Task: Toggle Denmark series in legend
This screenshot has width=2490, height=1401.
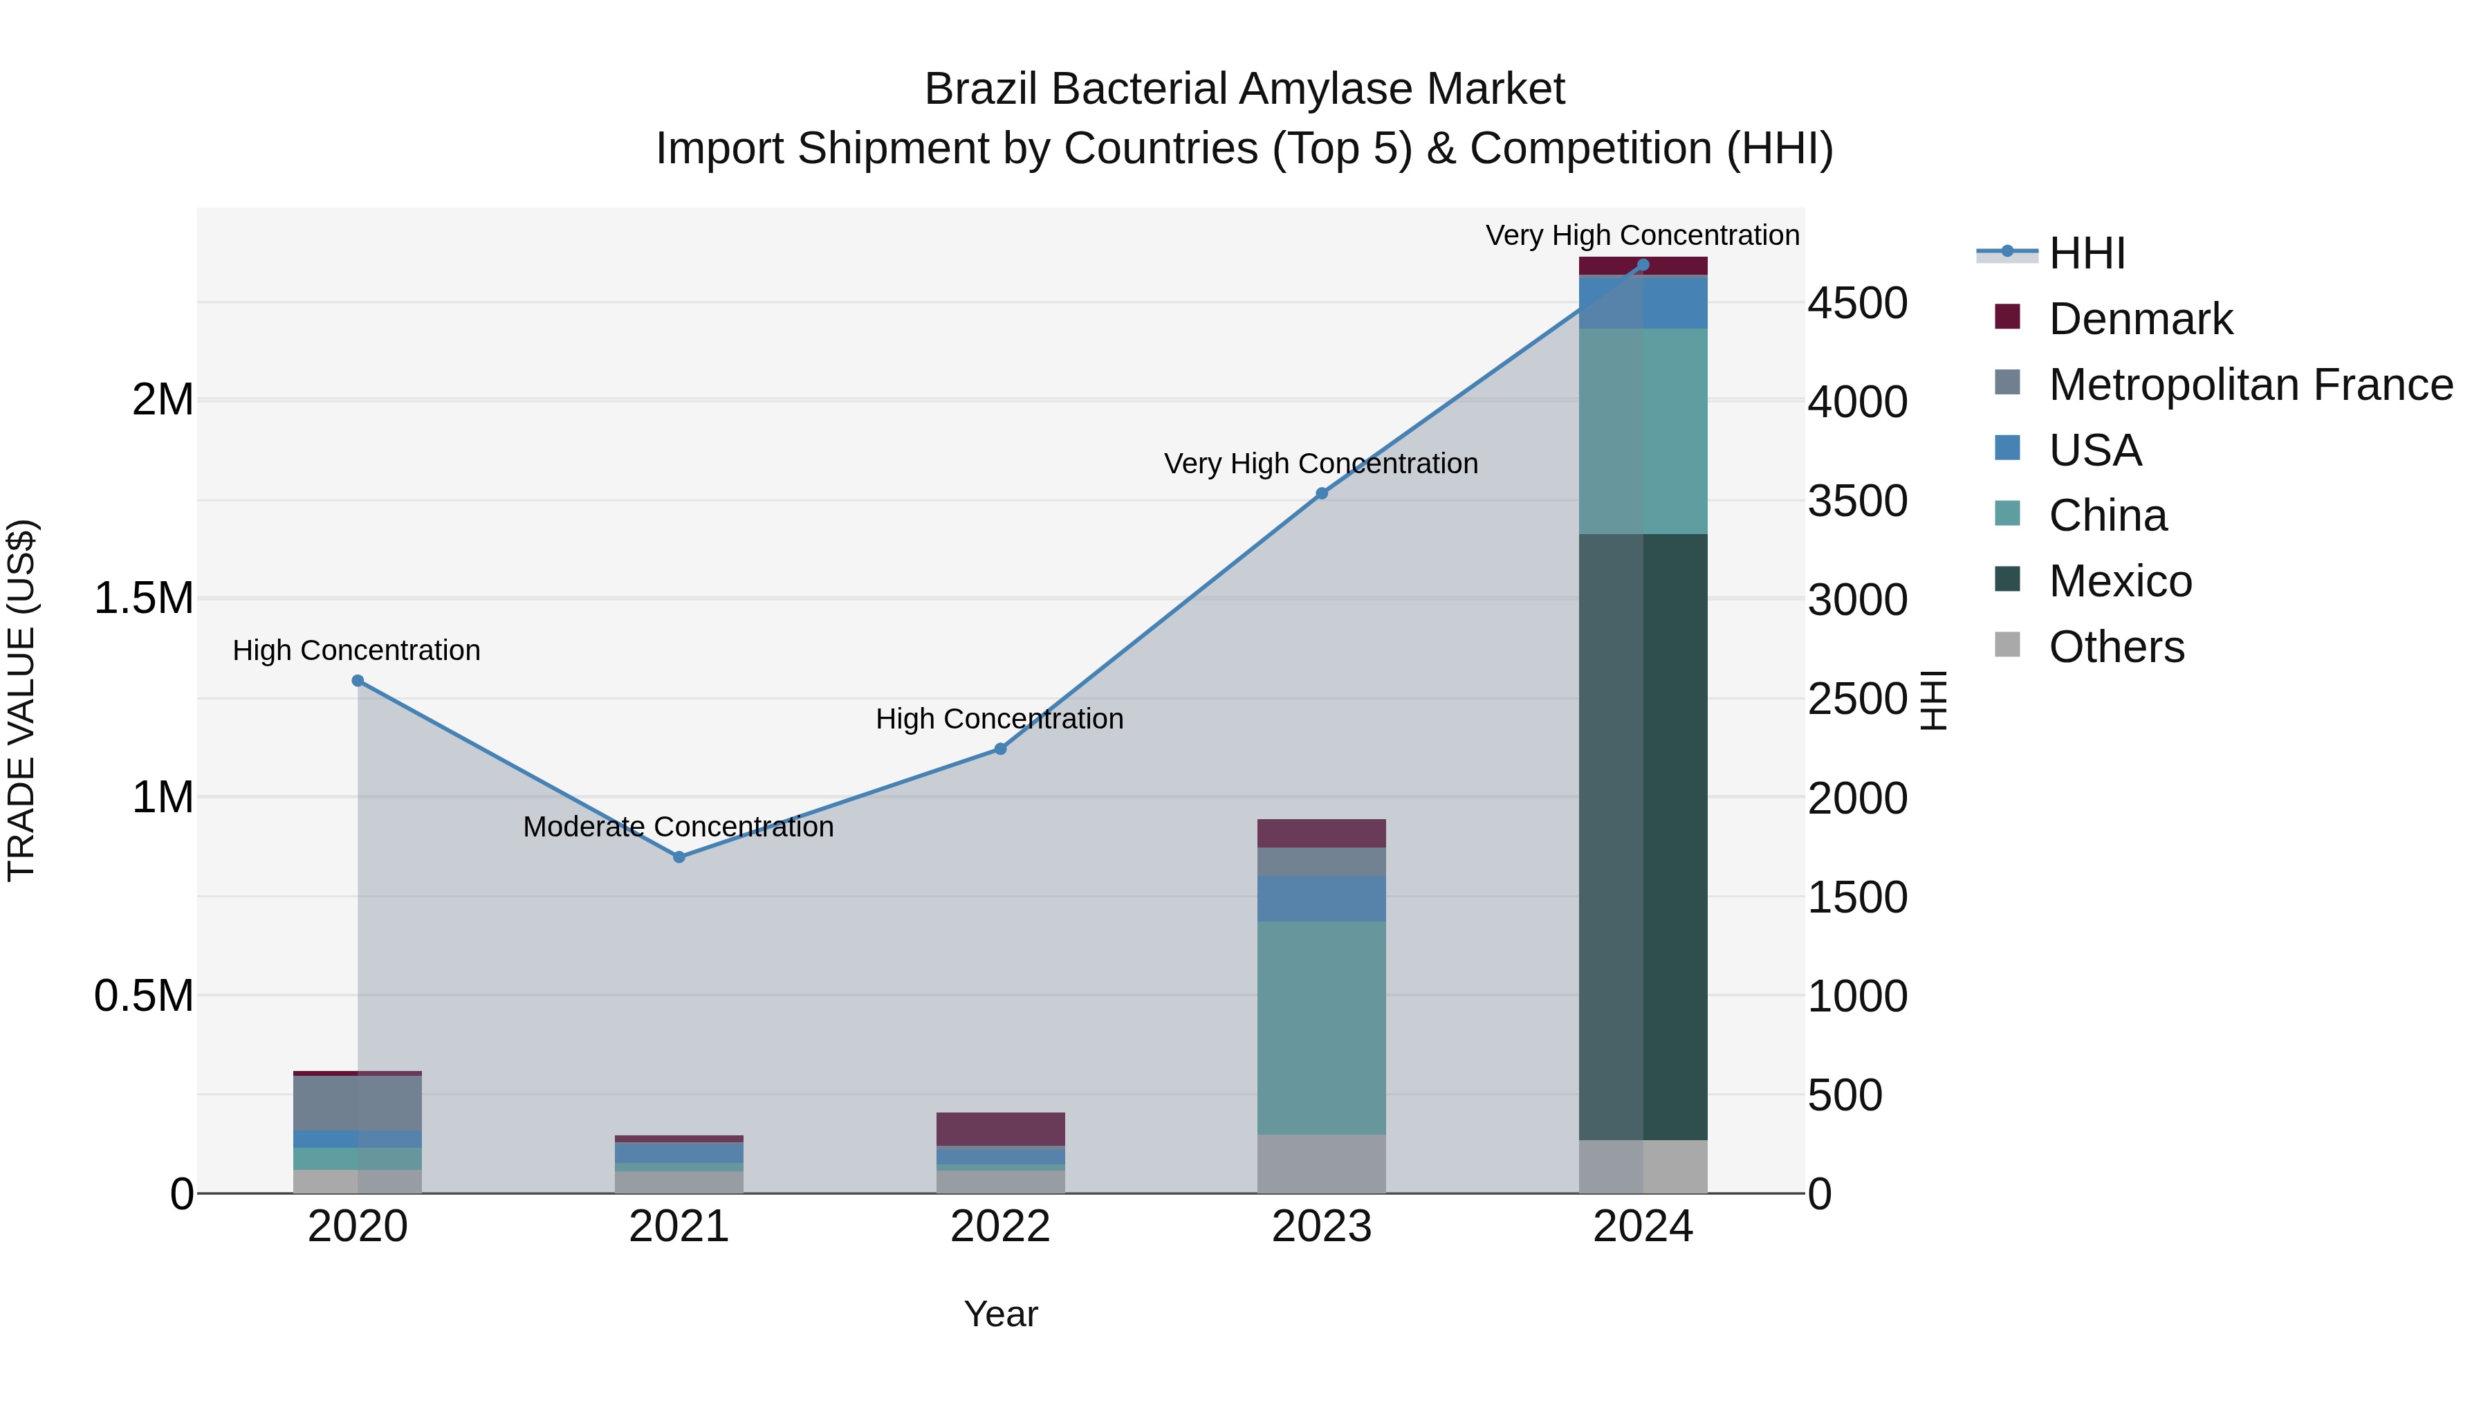Action: tap(2114, 319)
